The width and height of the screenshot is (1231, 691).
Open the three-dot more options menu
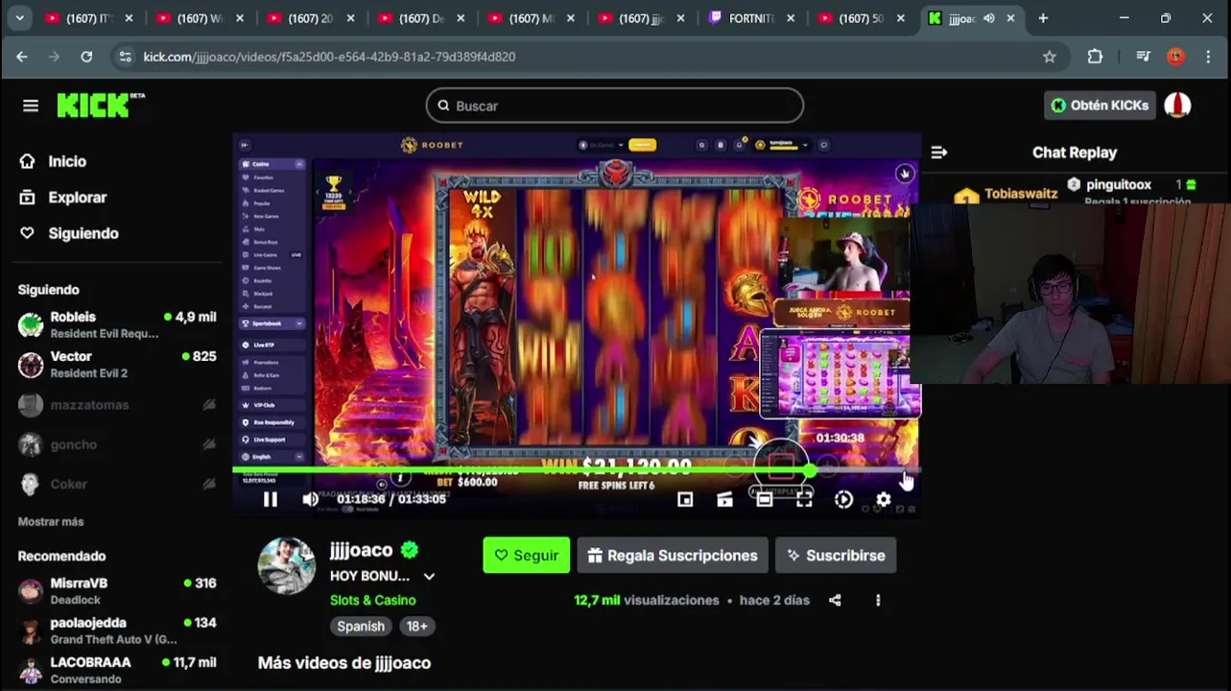[x=878, y=600]
